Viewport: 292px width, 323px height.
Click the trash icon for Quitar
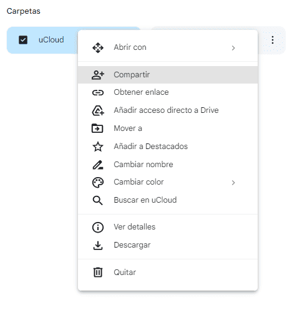[x=98, y=272]
